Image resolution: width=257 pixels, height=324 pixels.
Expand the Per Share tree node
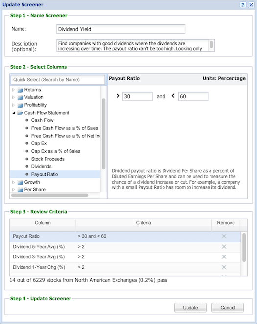click(x=13, y=190)
